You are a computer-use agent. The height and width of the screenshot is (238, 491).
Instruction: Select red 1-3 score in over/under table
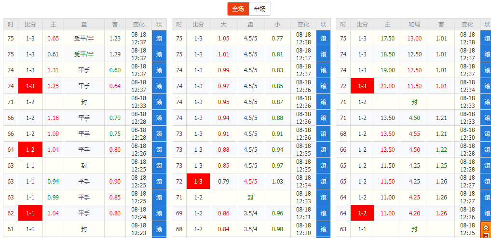(198, 182)
